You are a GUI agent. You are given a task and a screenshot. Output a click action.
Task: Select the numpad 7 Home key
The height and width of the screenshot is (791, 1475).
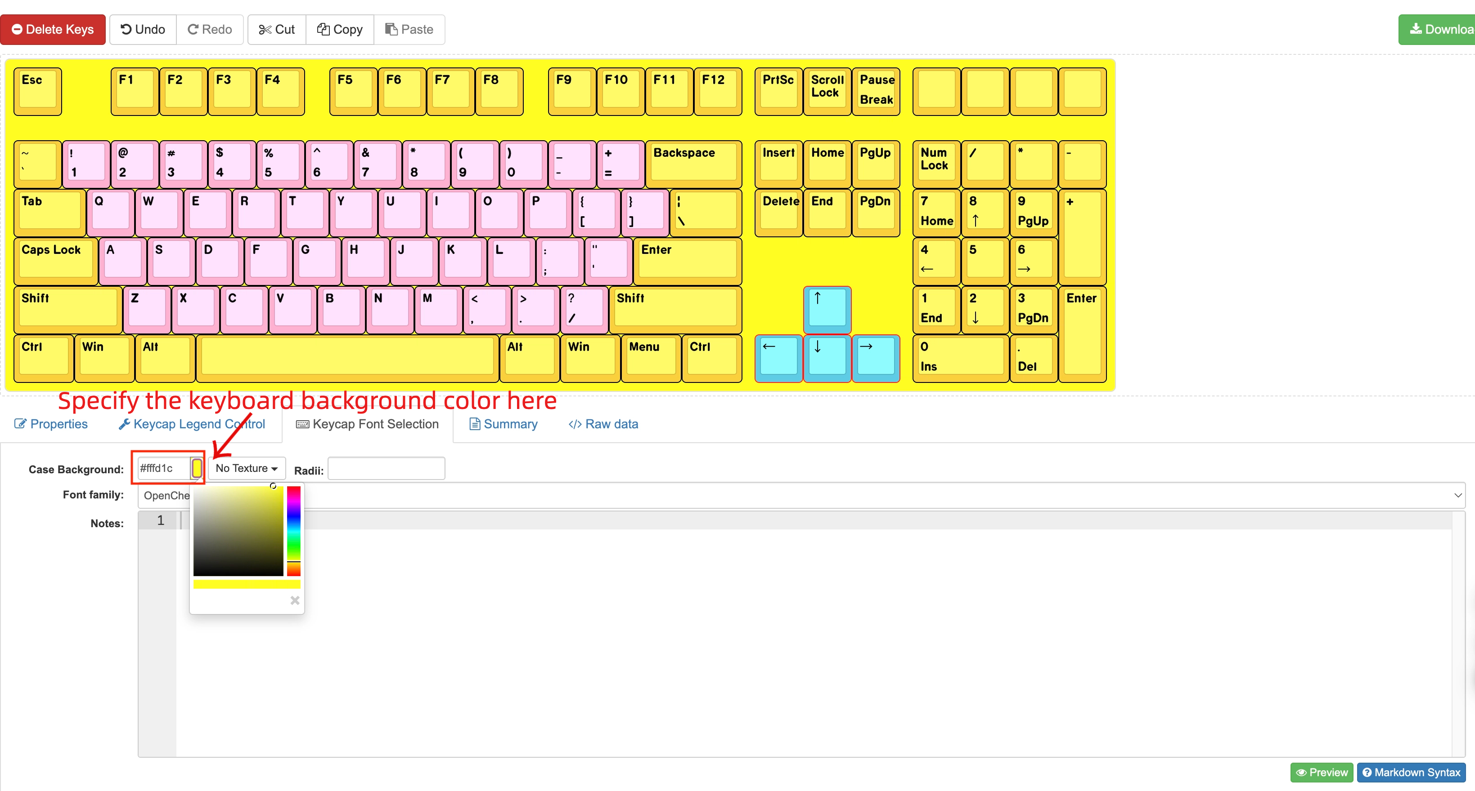click(937, 213)
